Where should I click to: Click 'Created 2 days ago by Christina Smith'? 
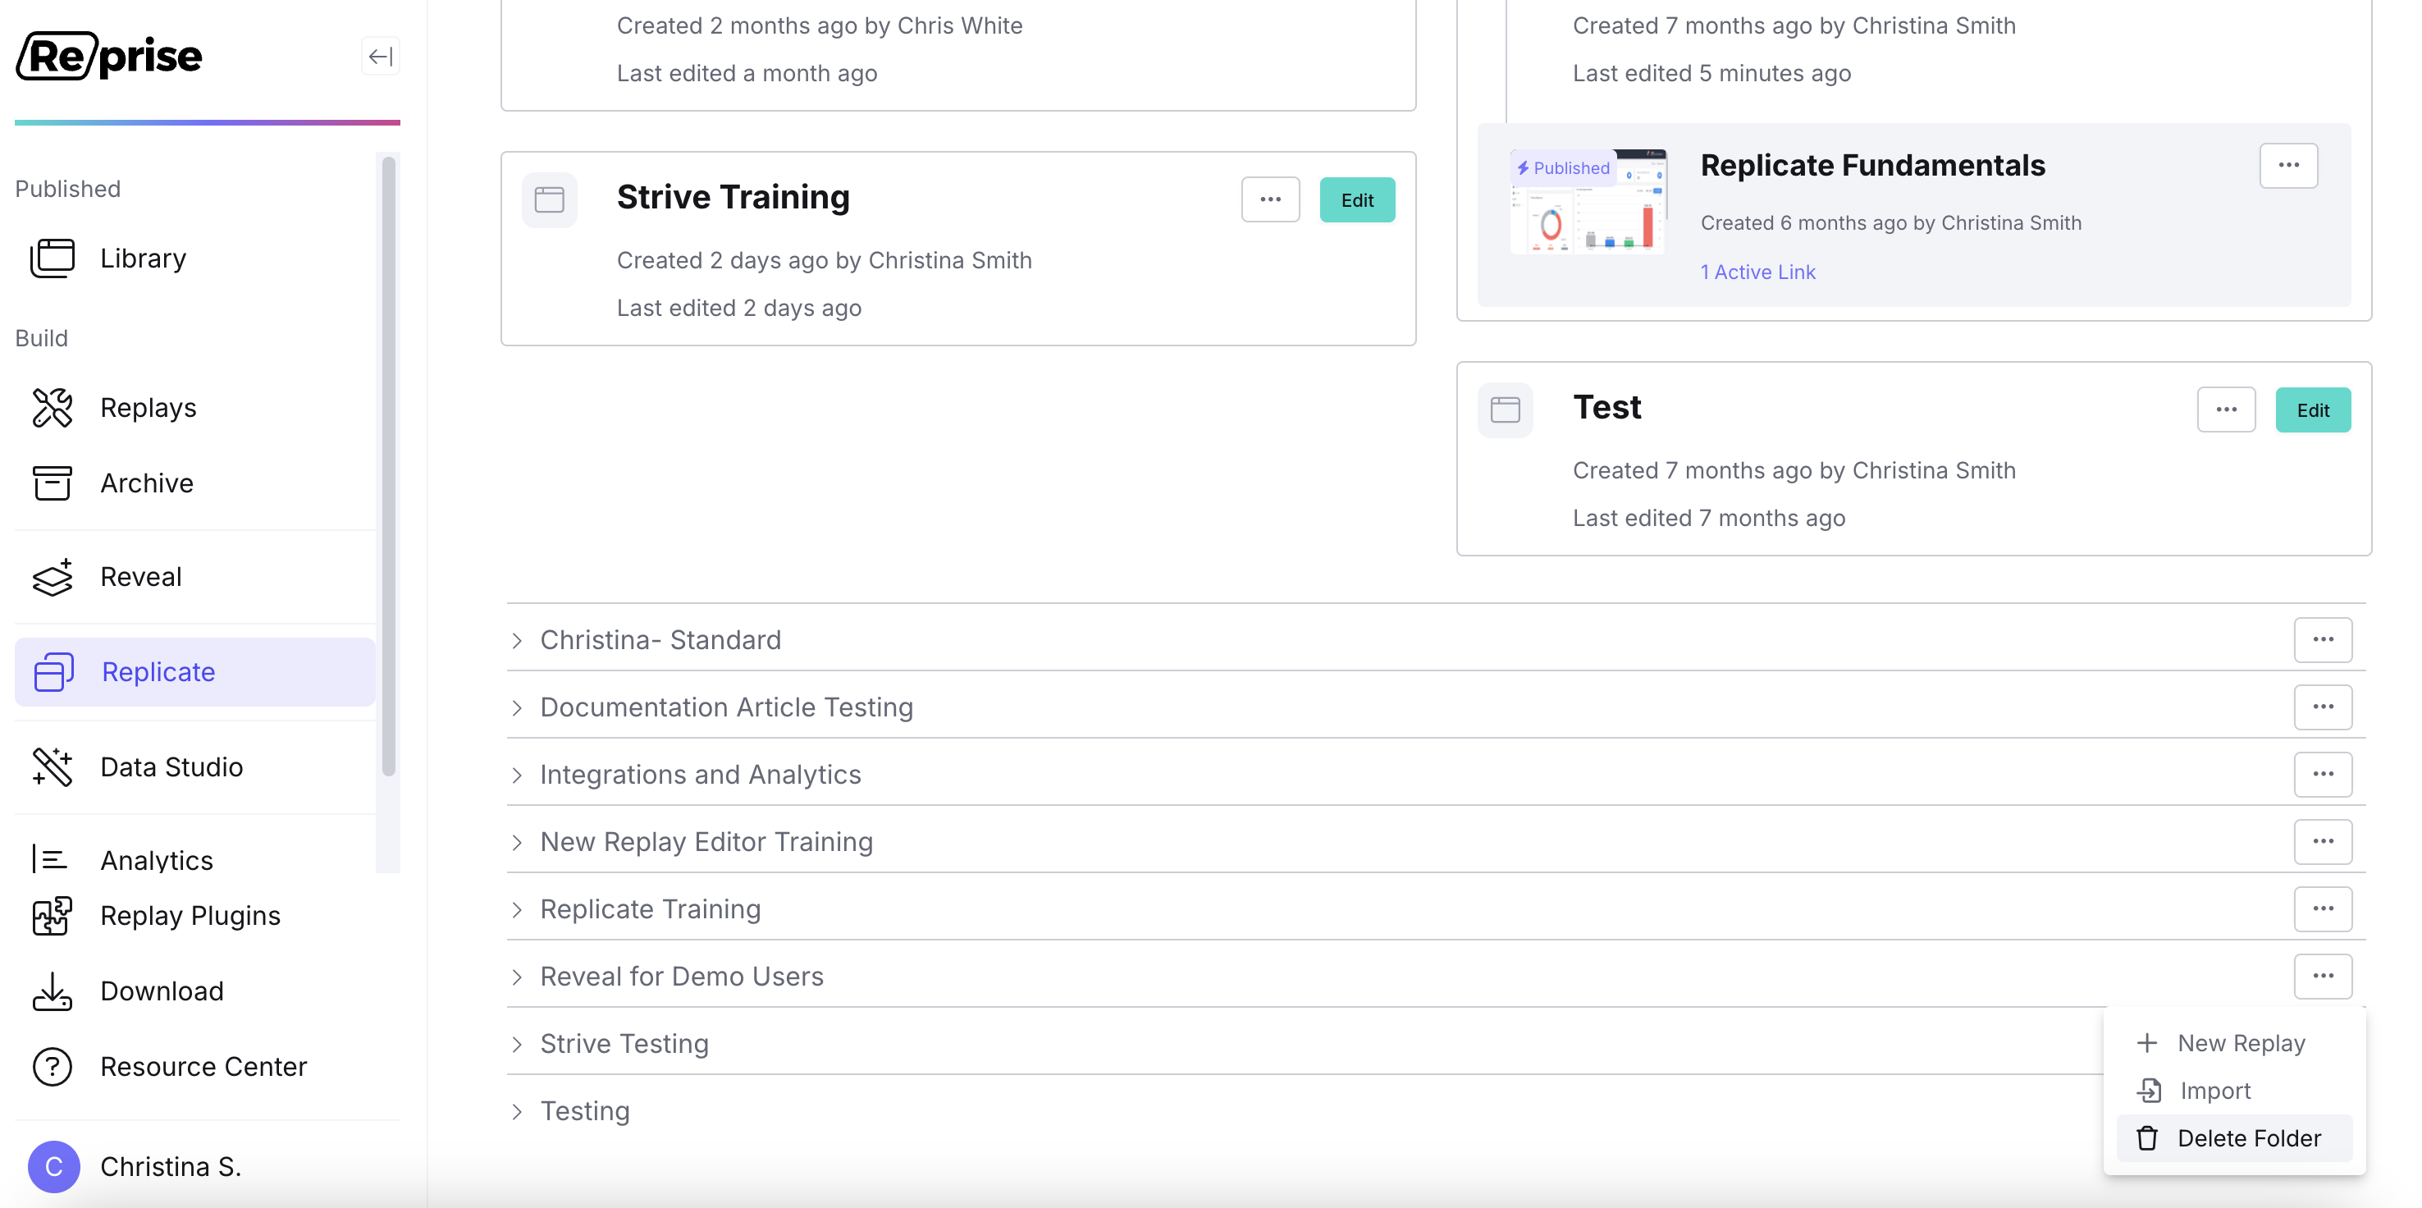tap(824, 259)
